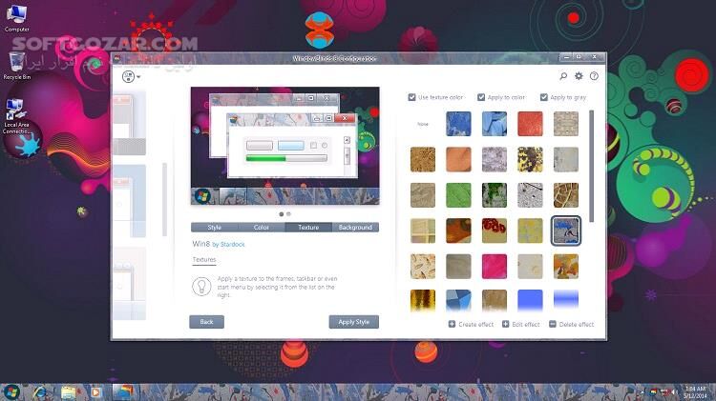Select the gray purple marble texture
The height and width of the screenshot is (401, 716).
[495, 159]
